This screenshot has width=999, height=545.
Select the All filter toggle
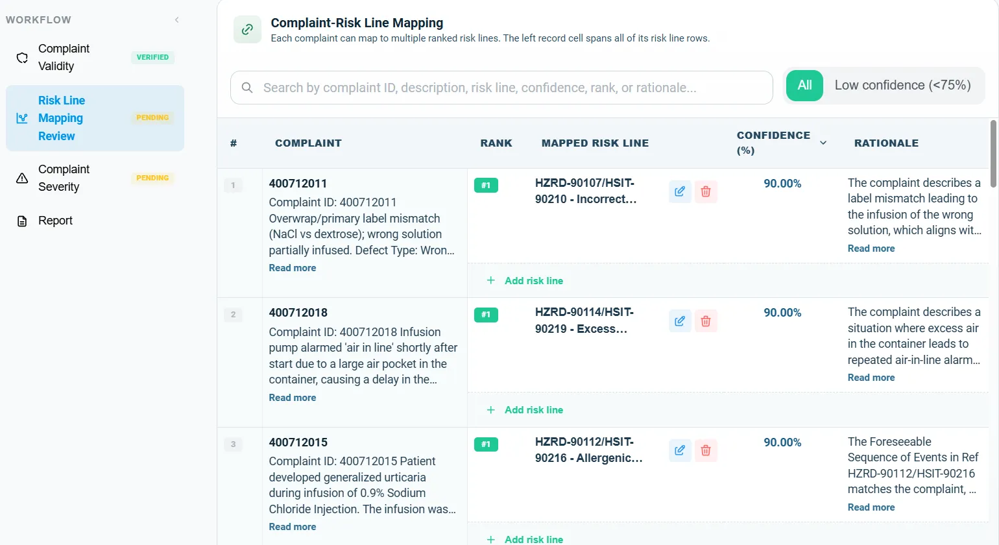804,86
